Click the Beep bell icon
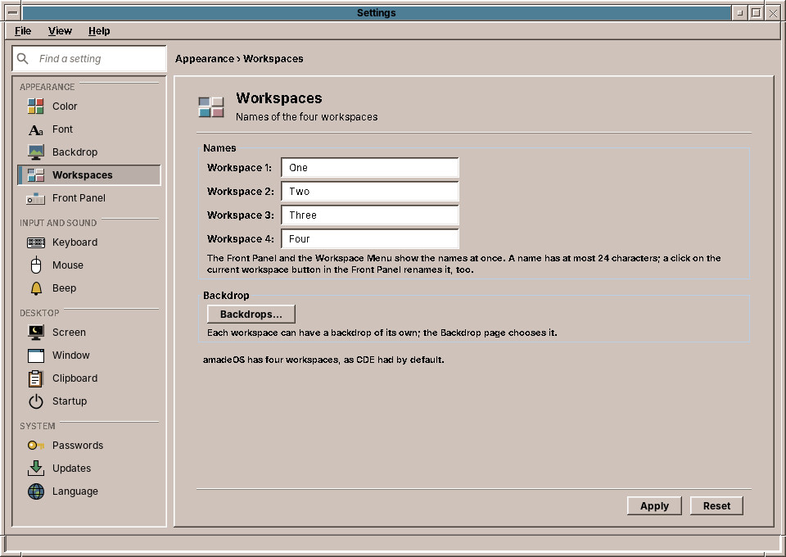This screenshot has width=786, height=557. coord(35,288)
